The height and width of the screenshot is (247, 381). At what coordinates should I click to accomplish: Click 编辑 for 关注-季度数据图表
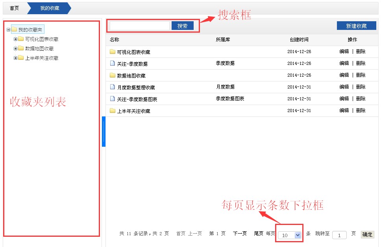344,98
